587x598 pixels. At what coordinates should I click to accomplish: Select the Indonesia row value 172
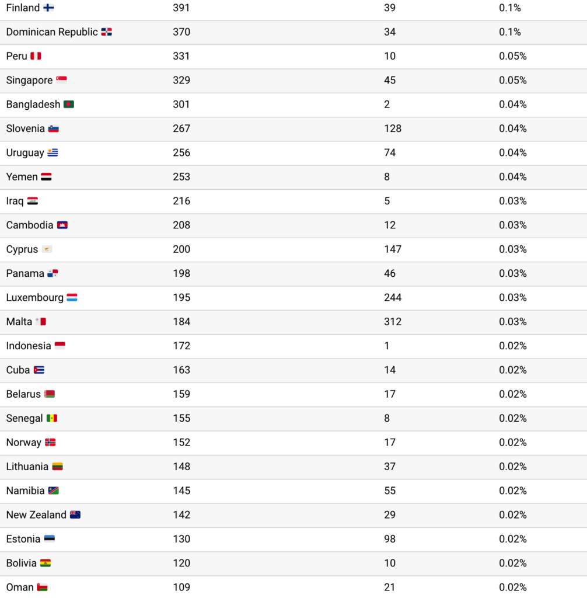pyautogui.click(x=181, y=346)
